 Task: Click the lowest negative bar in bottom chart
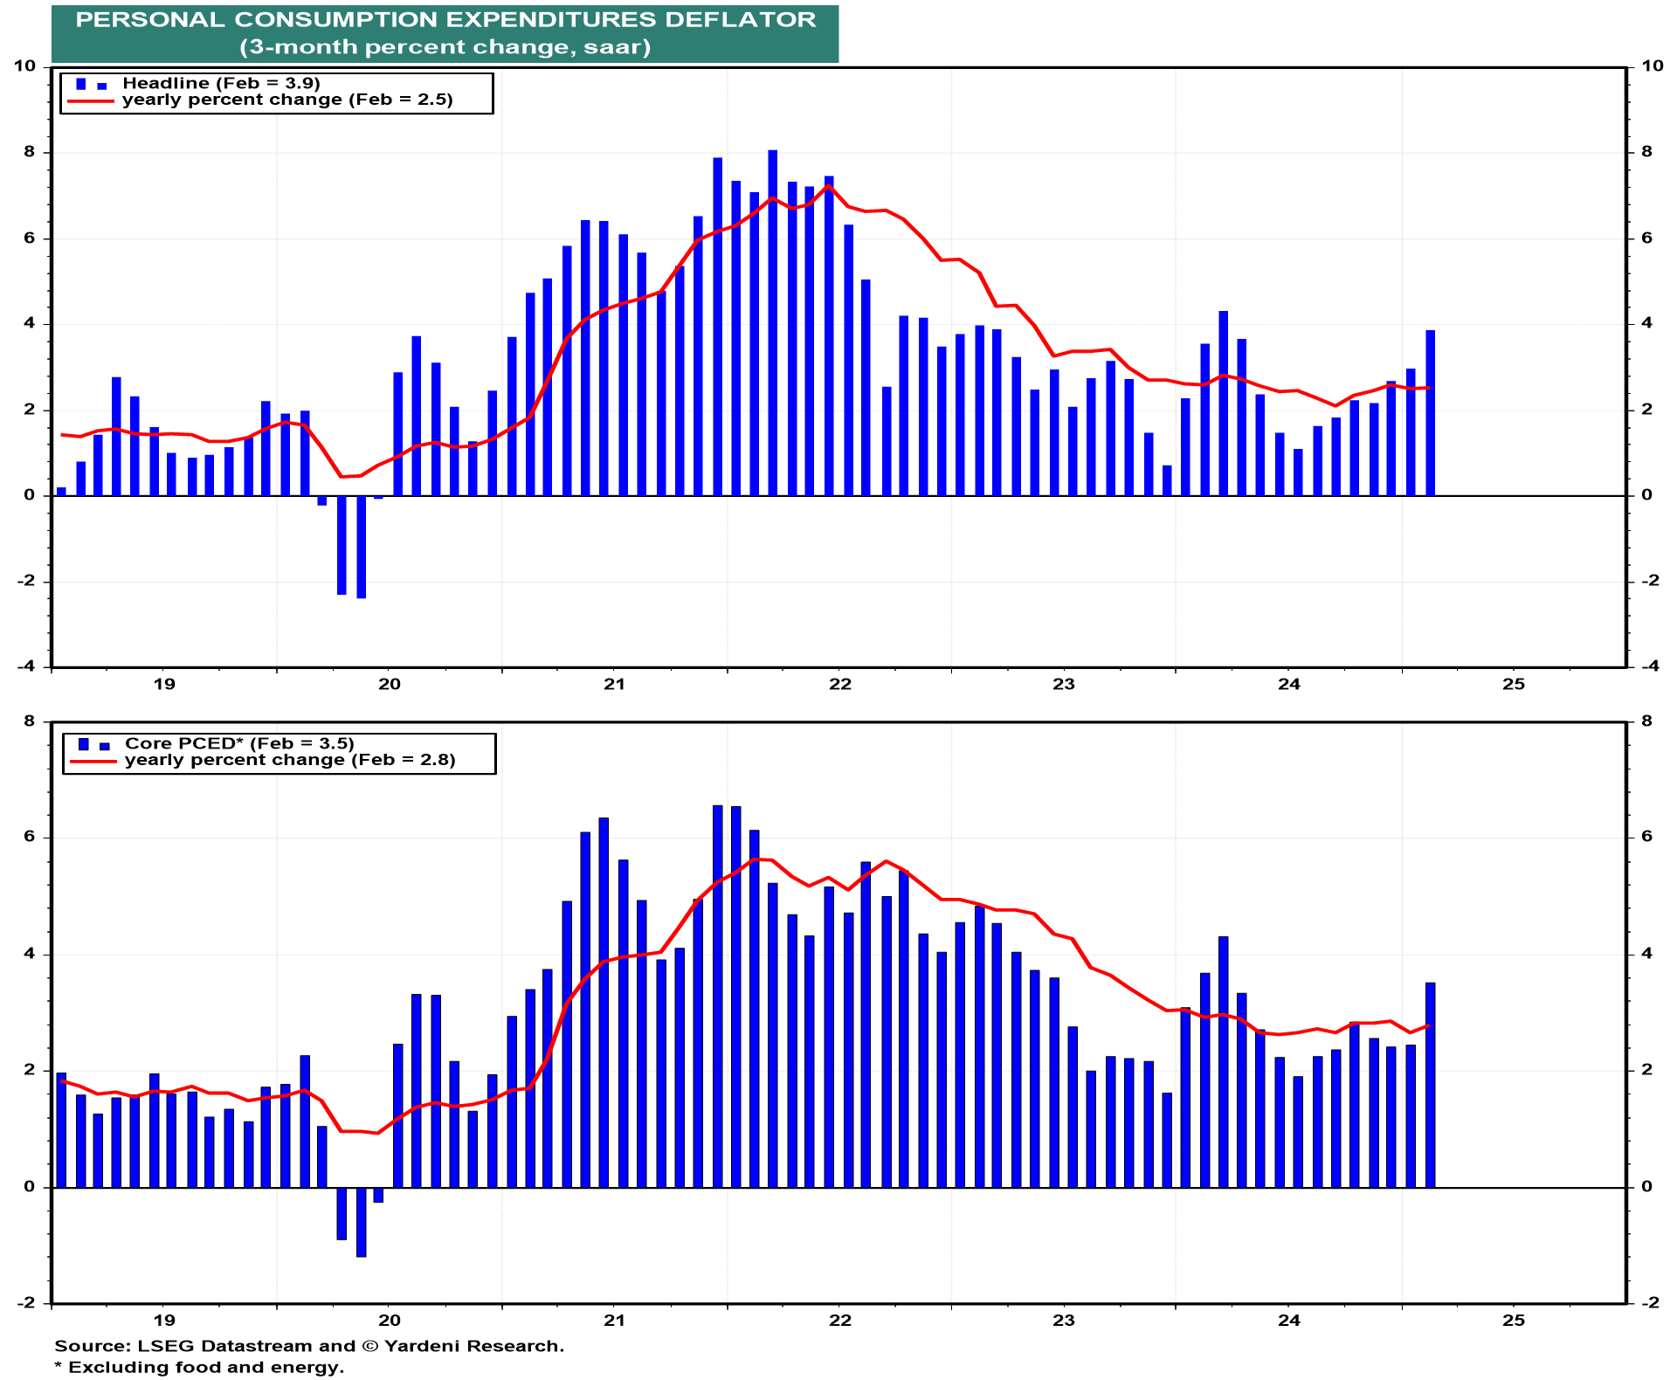361,1221
